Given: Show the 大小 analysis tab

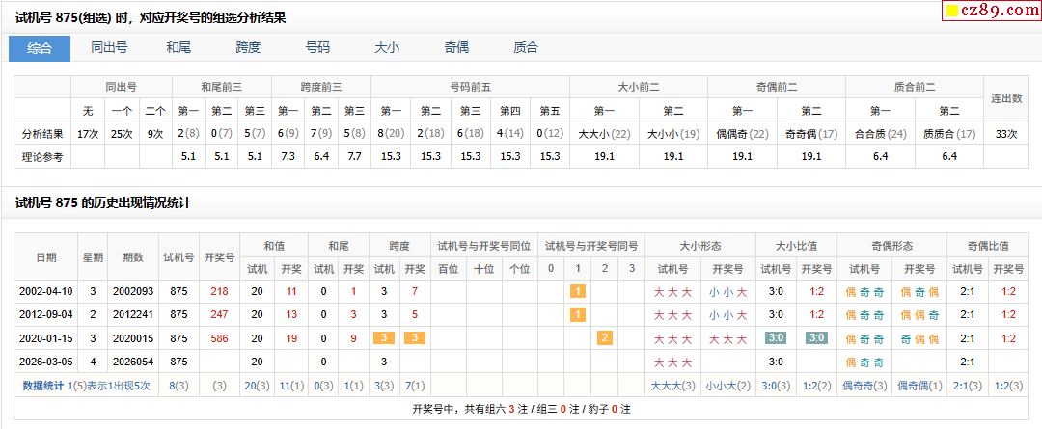Looking at the screenshot, I should [387, 48].
